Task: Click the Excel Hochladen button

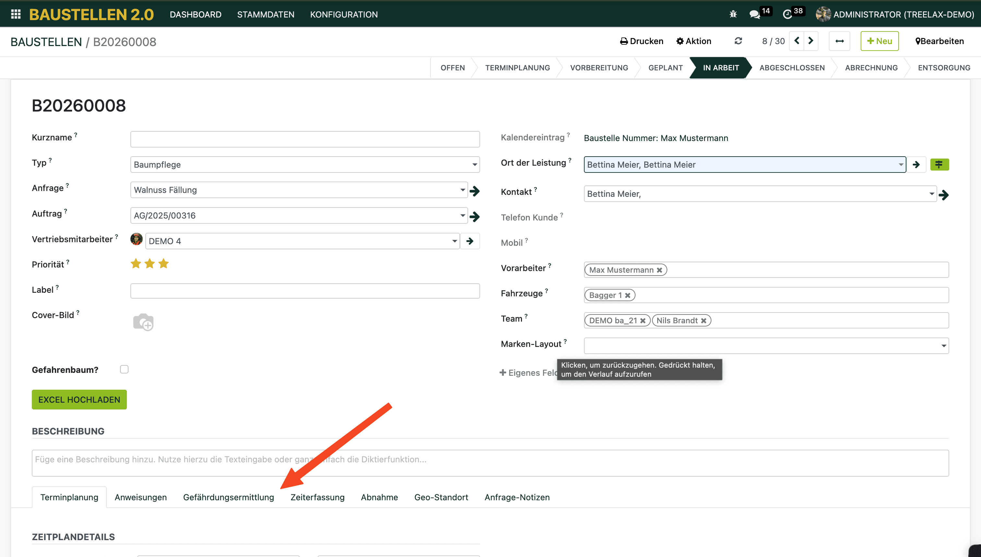Action: pyautogui.click(x=79, y=400)
